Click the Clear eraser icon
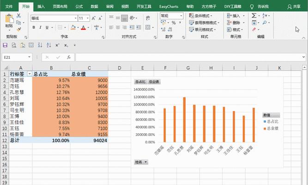Image resolution: width=308 pixels, height=185 pixels. pyautogui.click(x=254, y=30)
